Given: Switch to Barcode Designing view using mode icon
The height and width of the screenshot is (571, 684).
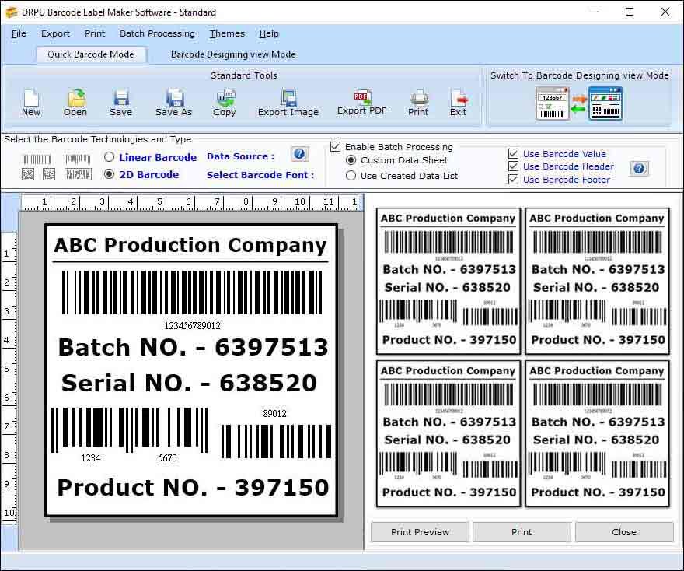Looking at the screenshot, I should [579, 103].
